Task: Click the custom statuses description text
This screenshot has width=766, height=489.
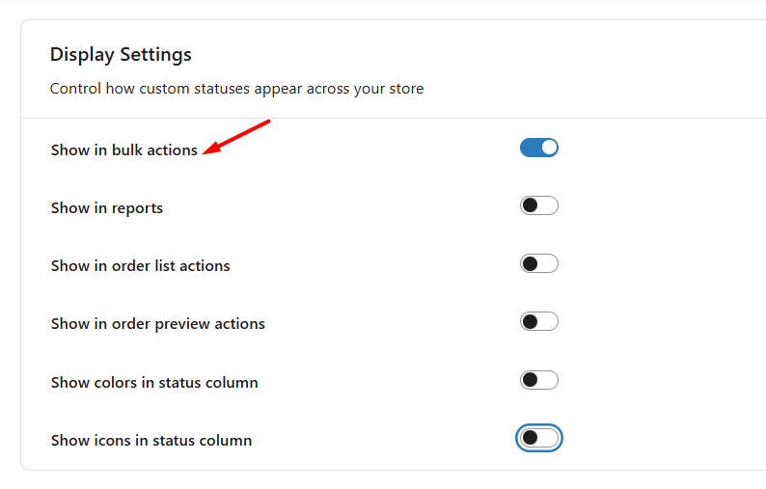Action: click(x=236, y=89)
